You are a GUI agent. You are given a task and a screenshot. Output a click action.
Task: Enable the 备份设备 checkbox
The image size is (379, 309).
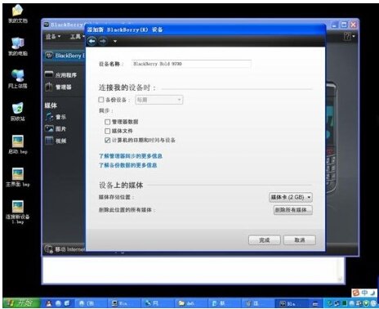click(x=101, y=100)
